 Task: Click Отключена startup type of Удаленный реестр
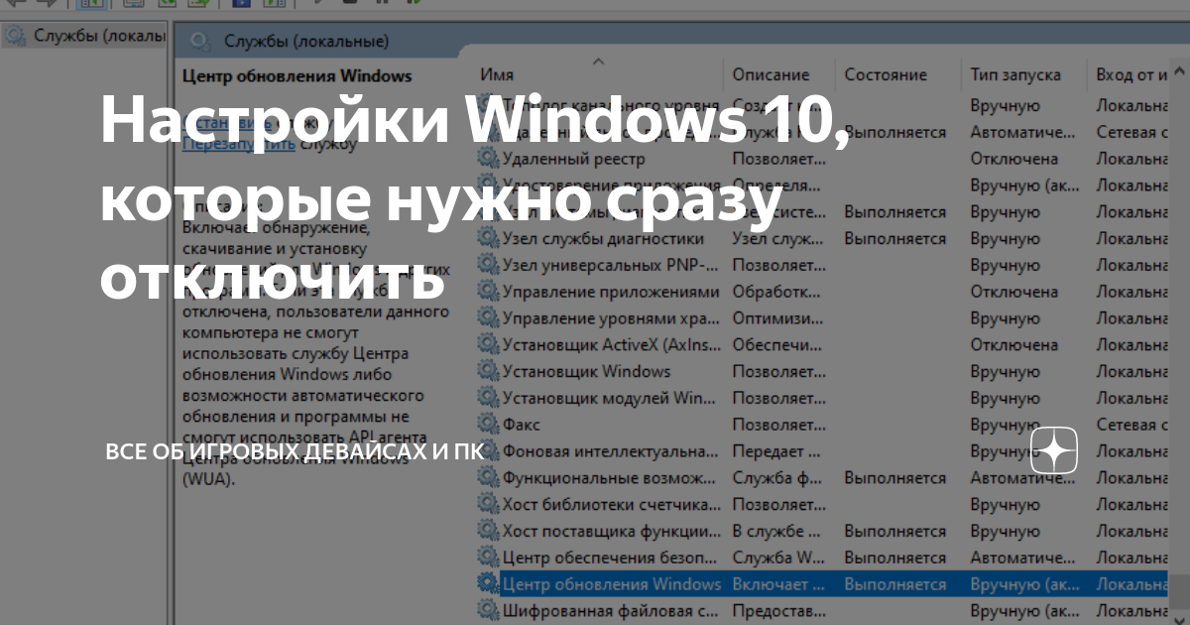1014,159
